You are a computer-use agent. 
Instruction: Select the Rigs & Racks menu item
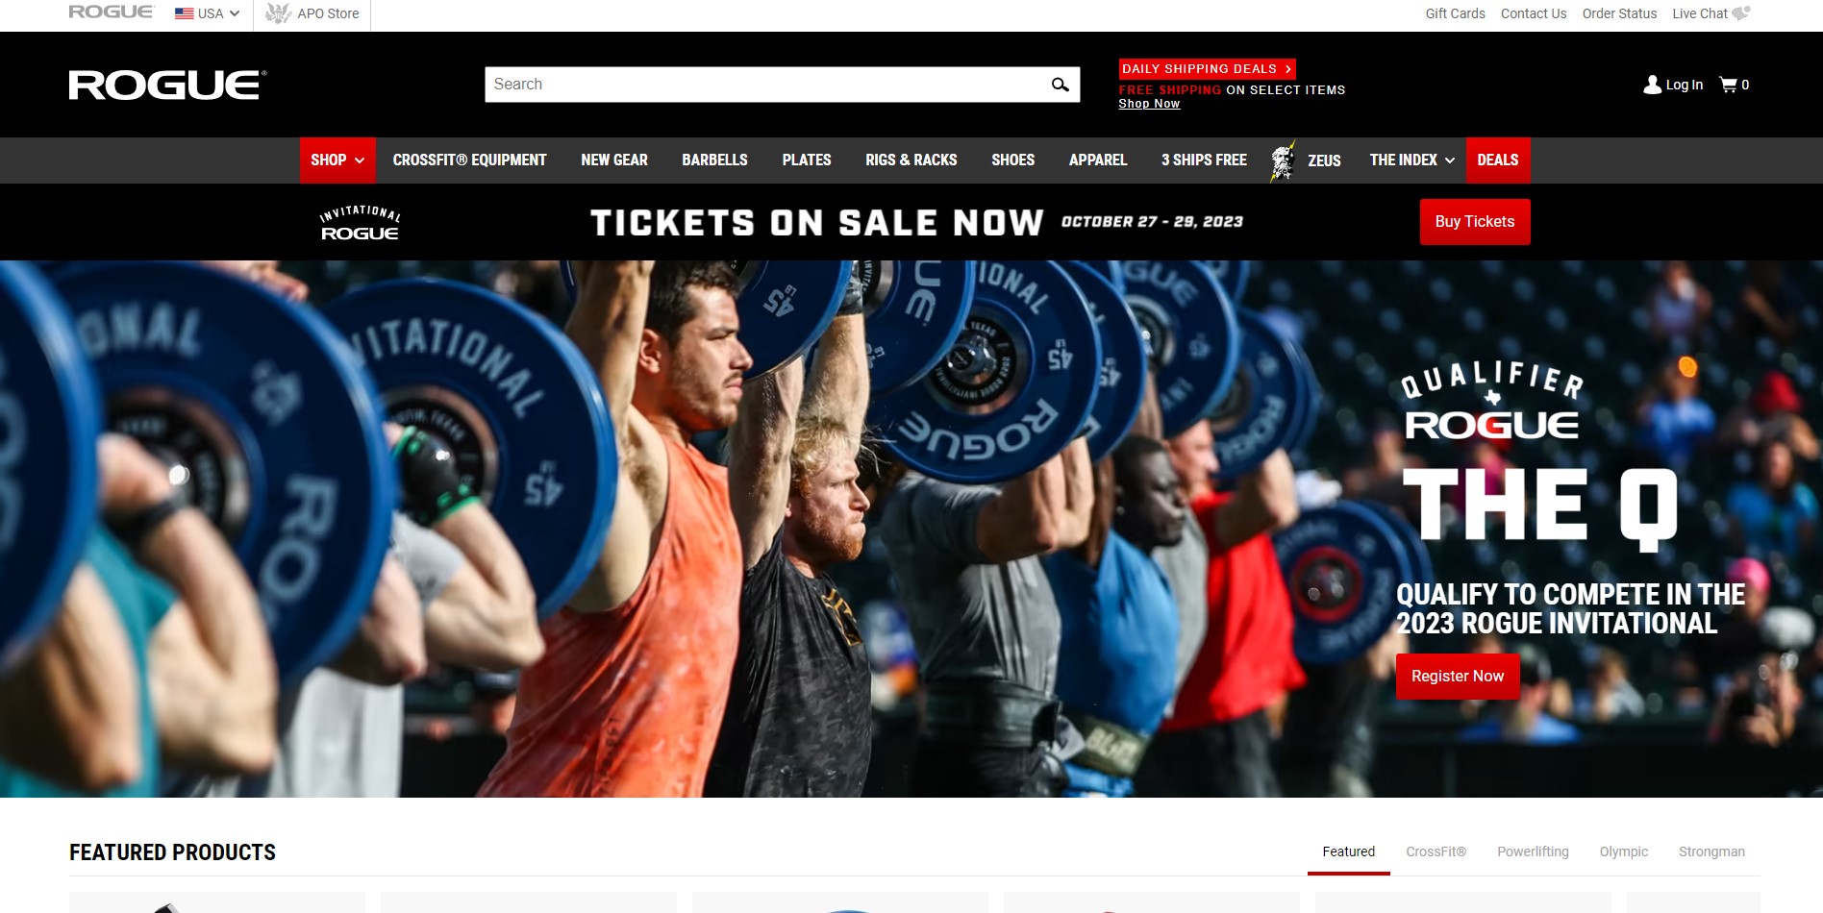(911, 160)
